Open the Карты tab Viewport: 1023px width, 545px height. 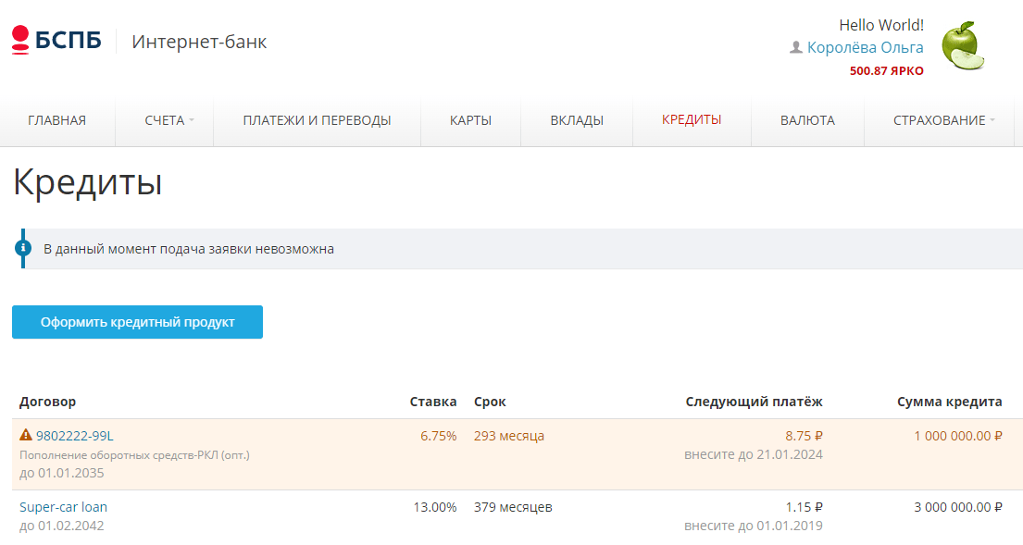pyautogui.click(x=470, y=120)
